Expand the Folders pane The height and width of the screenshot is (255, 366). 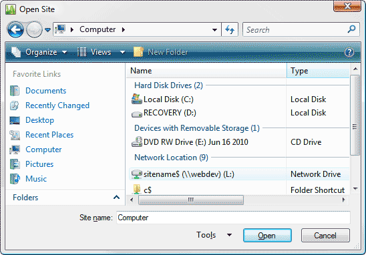116,198
